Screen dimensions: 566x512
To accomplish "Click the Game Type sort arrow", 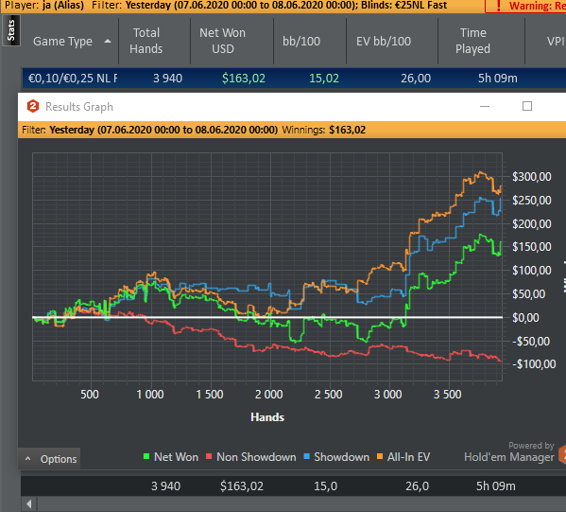I will pos(108,42).
